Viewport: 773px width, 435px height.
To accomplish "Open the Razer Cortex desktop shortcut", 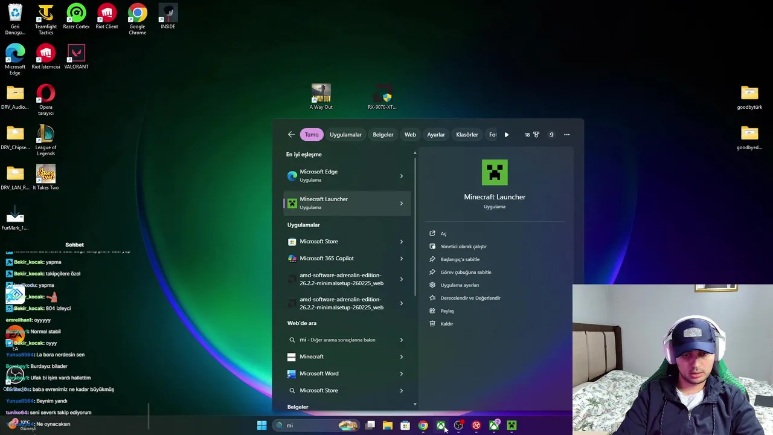I will 76,16.
